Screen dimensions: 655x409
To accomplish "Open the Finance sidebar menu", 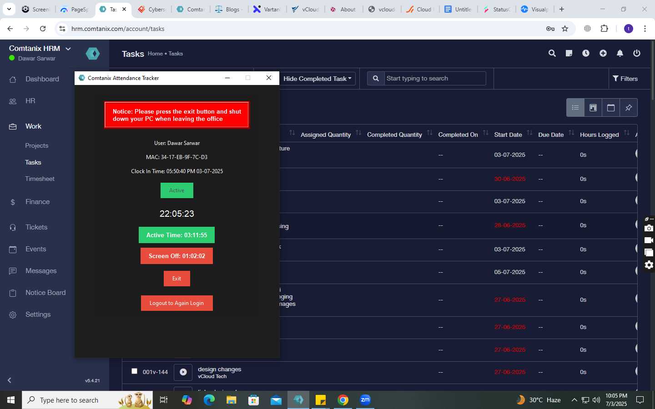I will click(38, 202).
